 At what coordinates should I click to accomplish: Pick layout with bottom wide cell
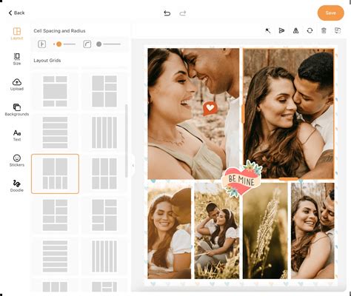coord(55,215)
